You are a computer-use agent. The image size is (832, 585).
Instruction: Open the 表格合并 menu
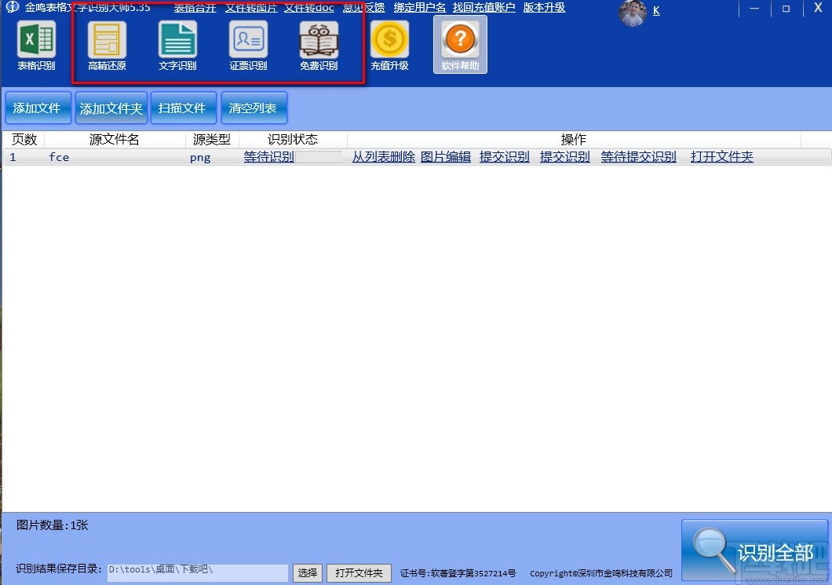coord(195,7)
